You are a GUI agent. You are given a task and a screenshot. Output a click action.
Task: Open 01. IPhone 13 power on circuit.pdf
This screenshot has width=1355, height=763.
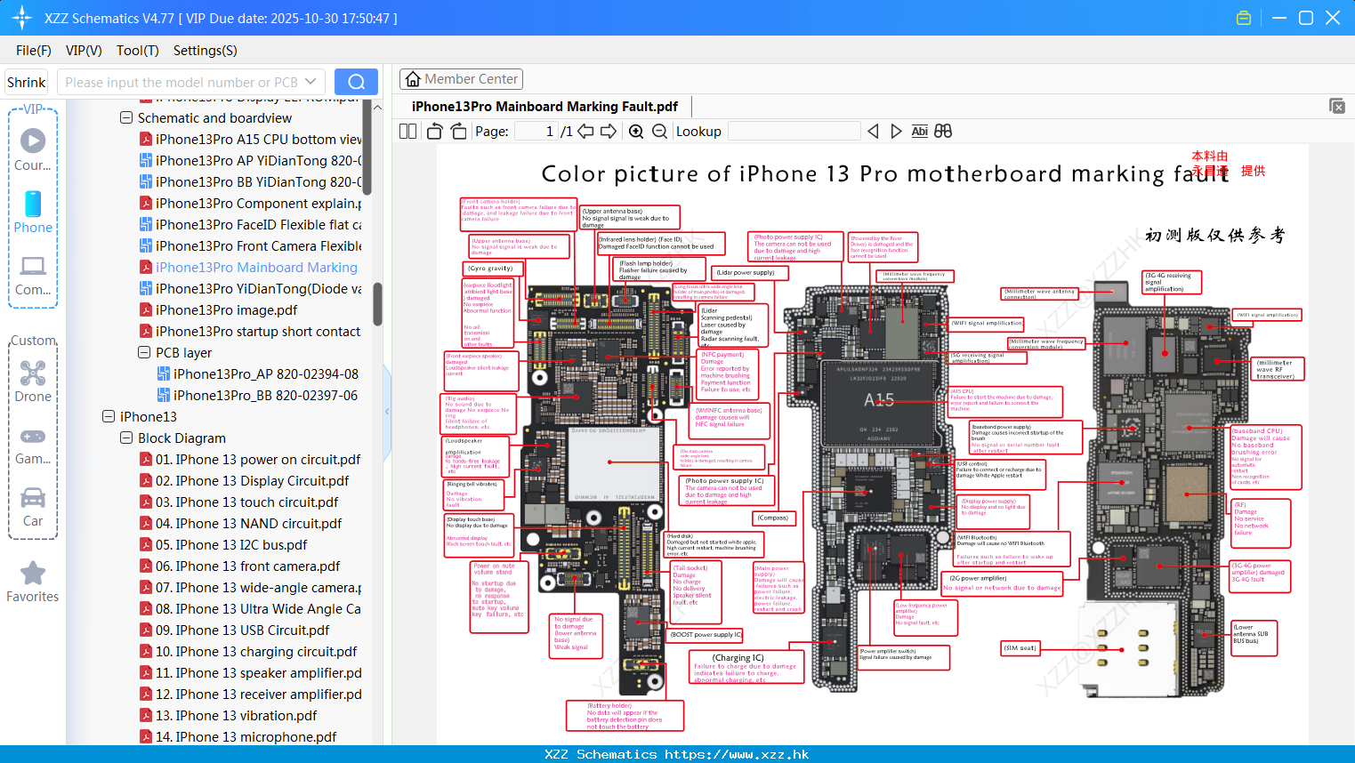click(251, 459)
